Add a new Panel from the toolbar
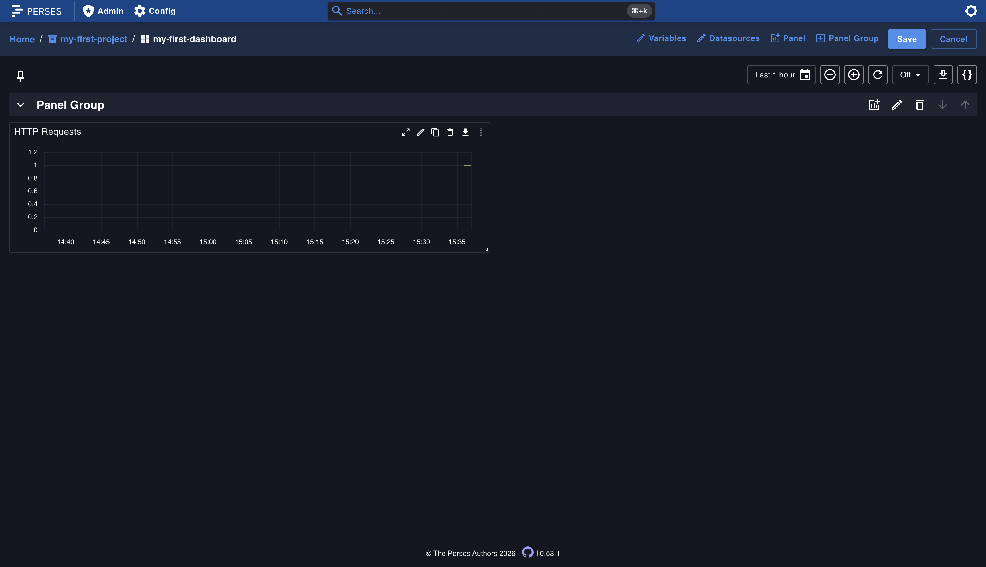 point(788,38)
